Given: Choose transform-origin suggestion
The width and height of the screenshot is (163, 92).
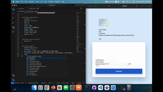Looking at the screenshot, I should pyautogui.click(x=46, y=61).
